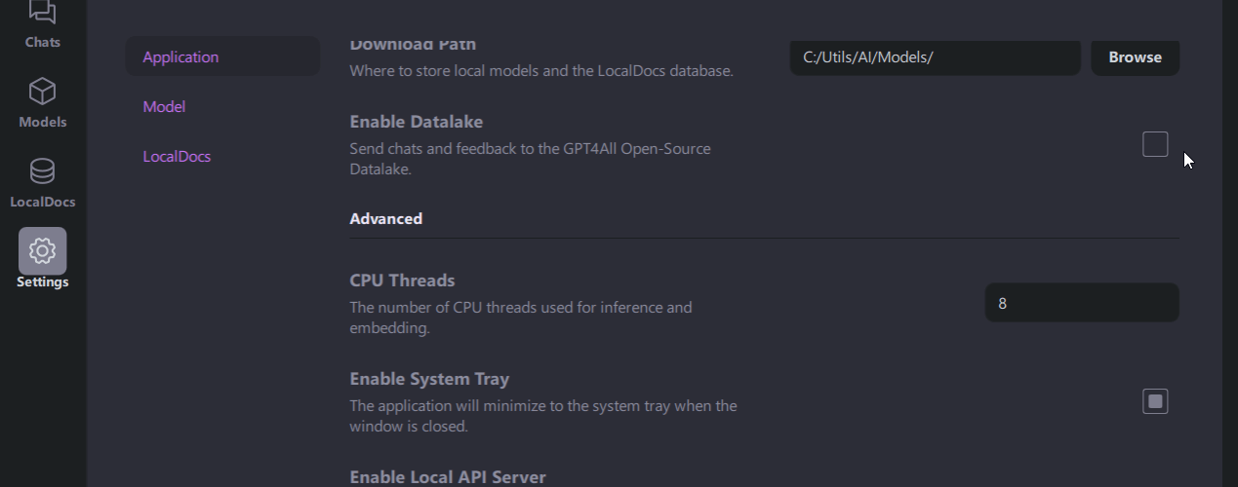Click the Advanced section header

[x=385, y=218]
